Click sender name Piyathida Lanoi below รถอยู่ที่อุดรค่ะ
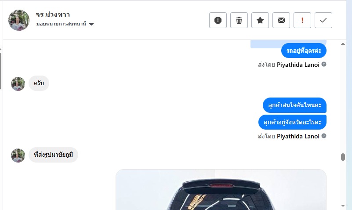352x210 pixels. 298,65
